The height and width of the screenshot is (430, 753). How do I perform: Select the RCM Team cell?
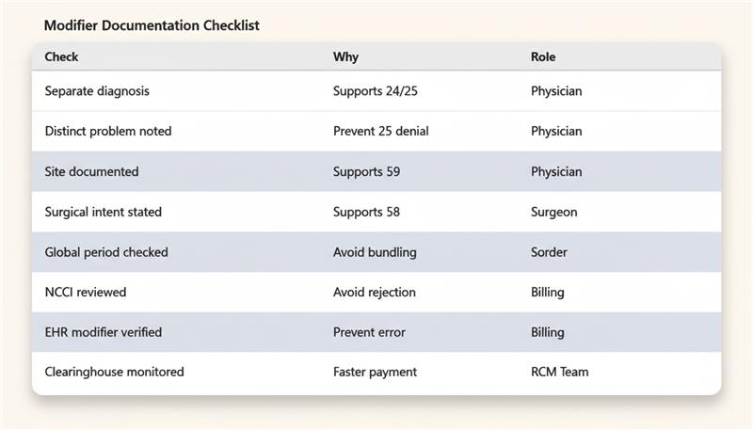[x=559, y=372]
